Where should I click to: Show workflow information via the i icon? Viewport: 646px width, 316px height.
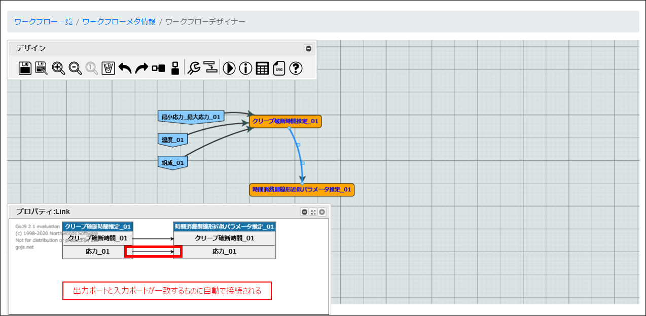click(x=246, y=68)
